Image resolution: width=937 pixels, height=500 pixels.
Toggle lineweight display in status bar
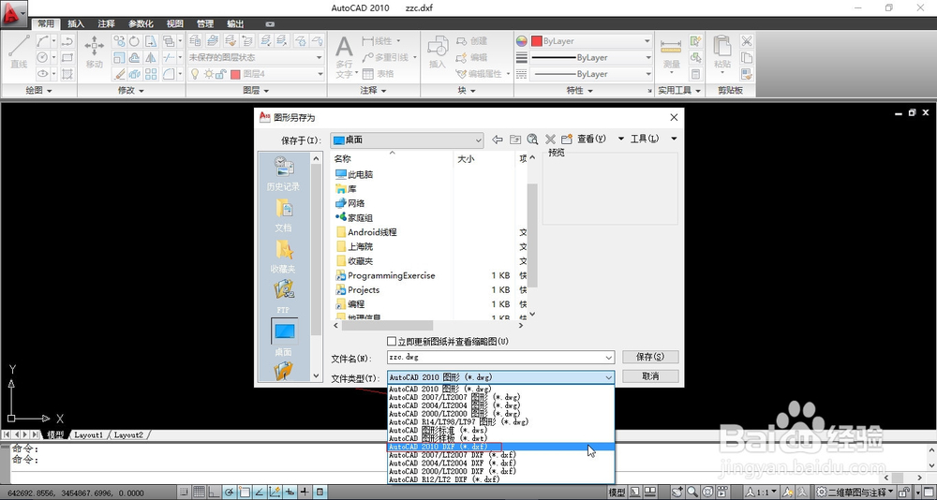click(305, 493)
